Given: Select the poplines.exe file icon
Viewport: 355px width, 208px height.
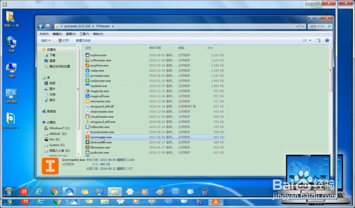Looking at the screenshot, I should tap(87, 65).
